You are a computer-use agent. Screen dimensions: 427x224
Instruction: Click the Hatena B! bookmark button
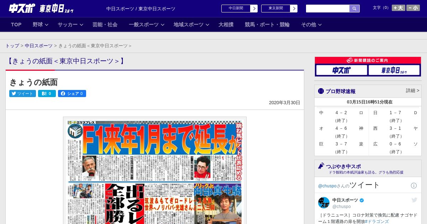pos(47,94)
